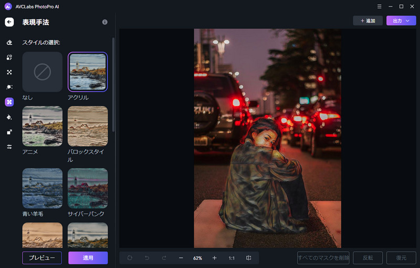Click the 適用 button
The width and height of the screenshot is (420, 268).
click(88, 258)
